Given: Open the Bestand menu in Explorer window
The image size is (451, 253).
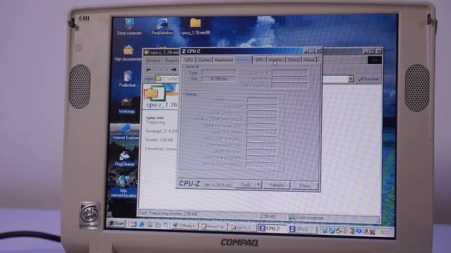Looking at the screenshot, I should click(x=154, y=60).
